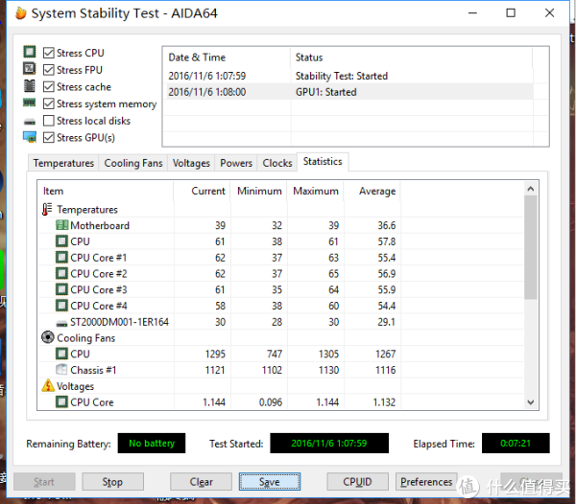
Task: Click the Item column header
Action: pos(106,191)
